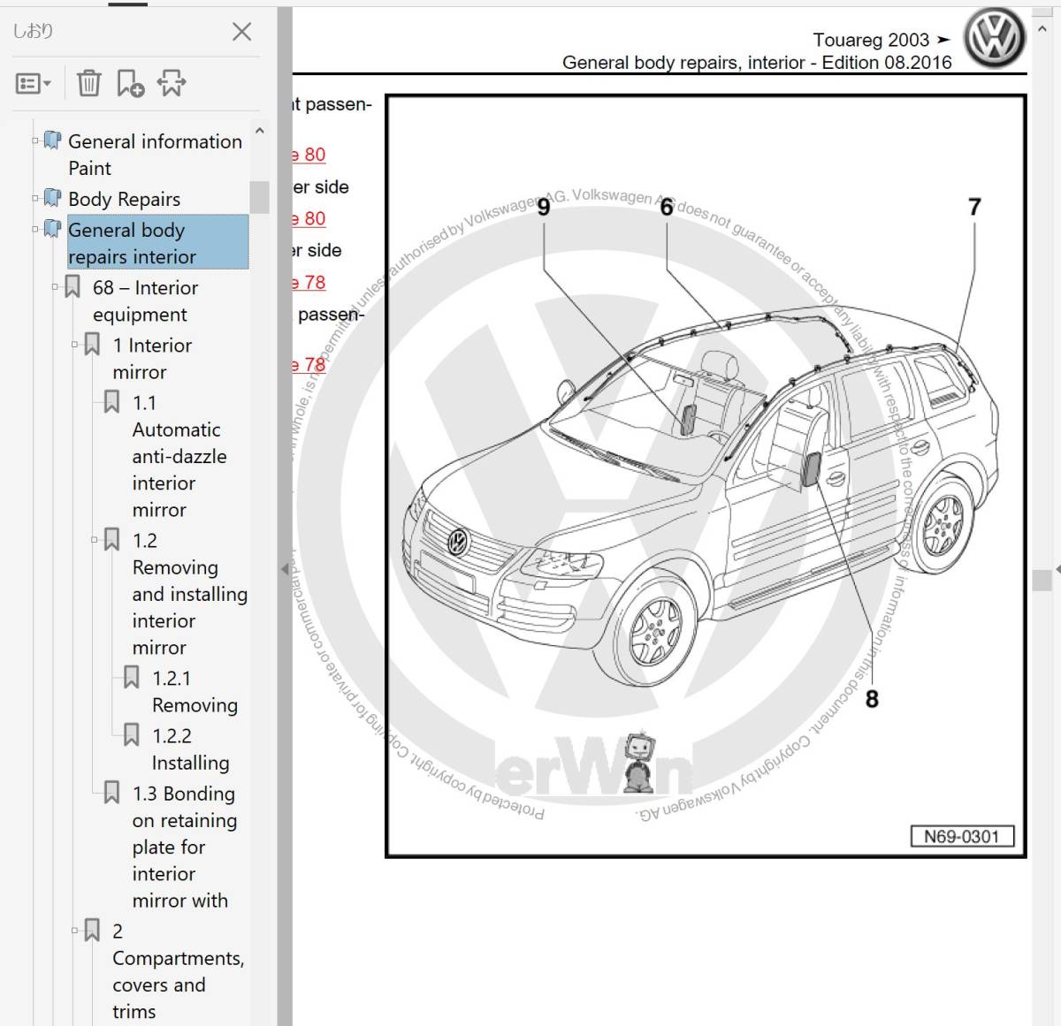The width and height of the screenshot is (1061, 1026).
Task: Jump to 1.2.1 Removing bookmark
Action: [x=195, y=691]
